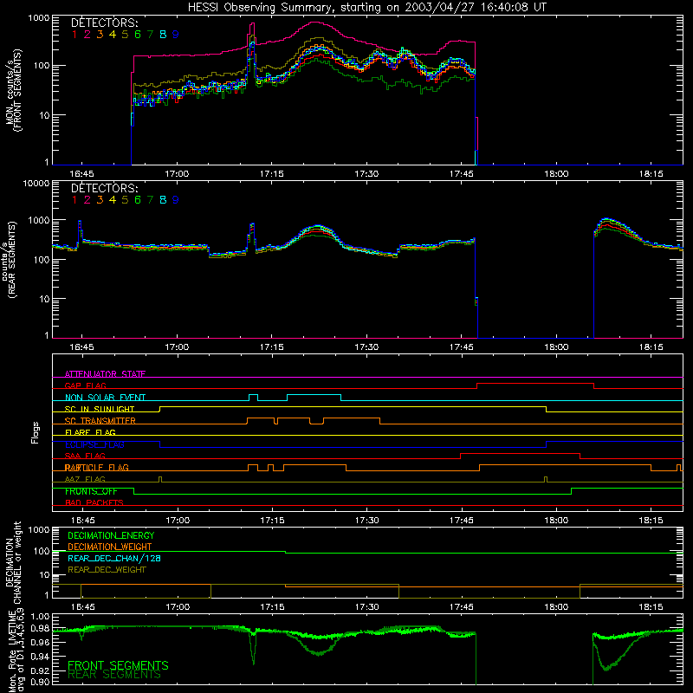
Task: Click the DECIMATION_WEIGHT legend entry
Action: click(110, 547)
